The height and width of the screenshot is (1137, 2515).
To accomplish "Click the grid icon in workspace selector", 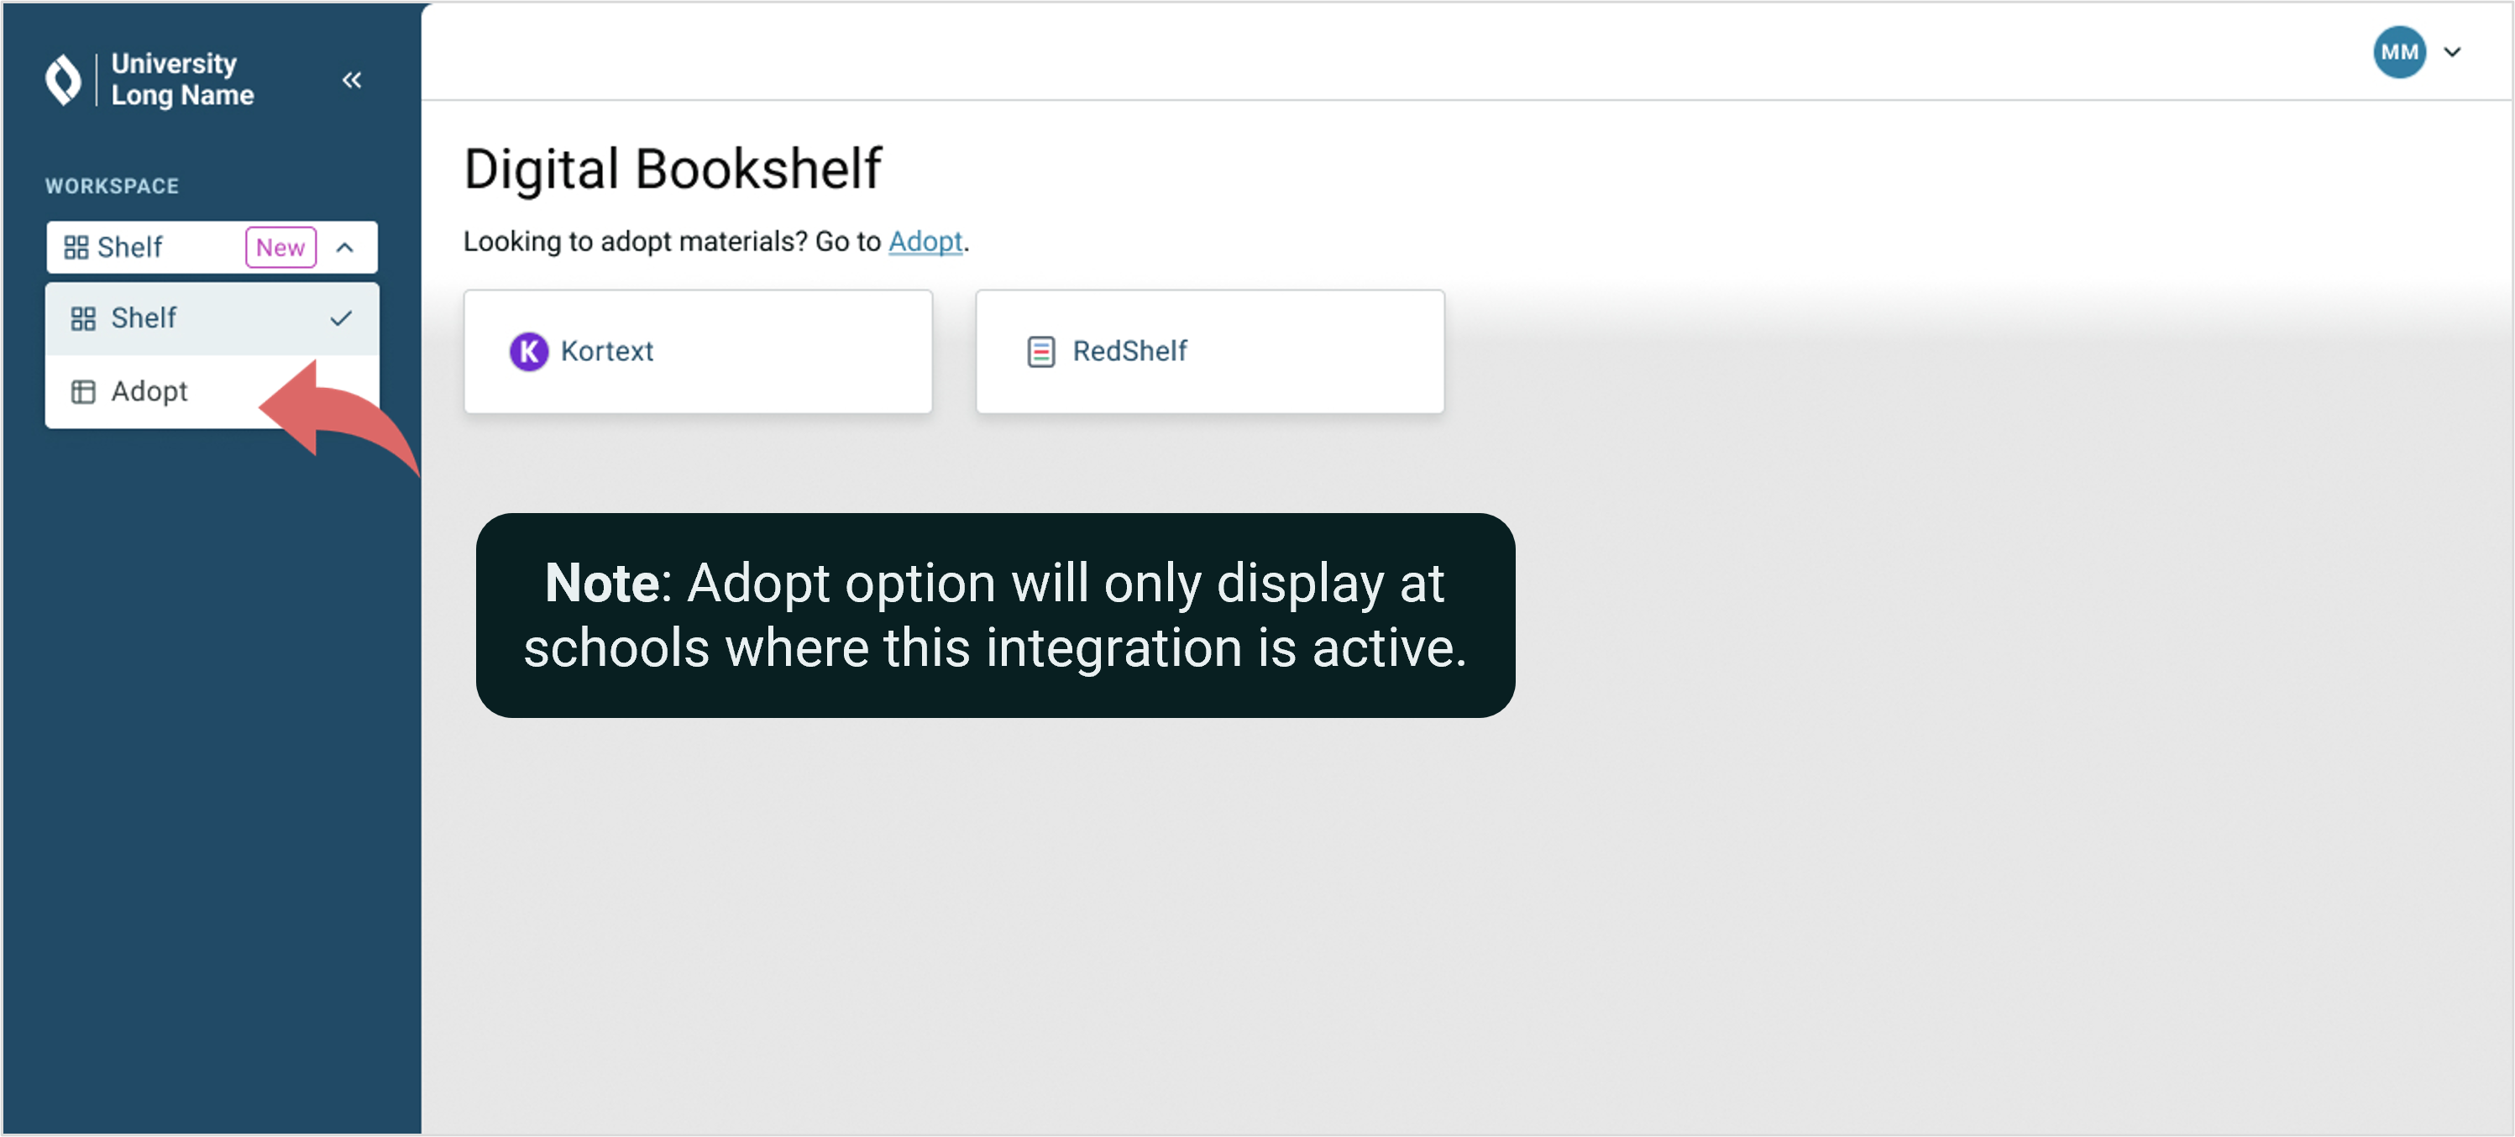I will tap(76, 248).
